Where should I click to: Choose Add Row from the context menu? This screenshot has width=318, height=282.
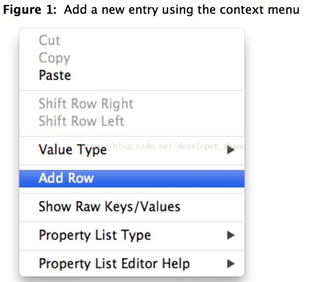[132, 179]
